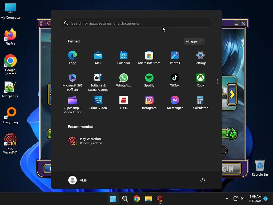Open network status tray icon
The width and height of the screenshot is (273, 205).
pyautogui.click(x=235, y=199)
